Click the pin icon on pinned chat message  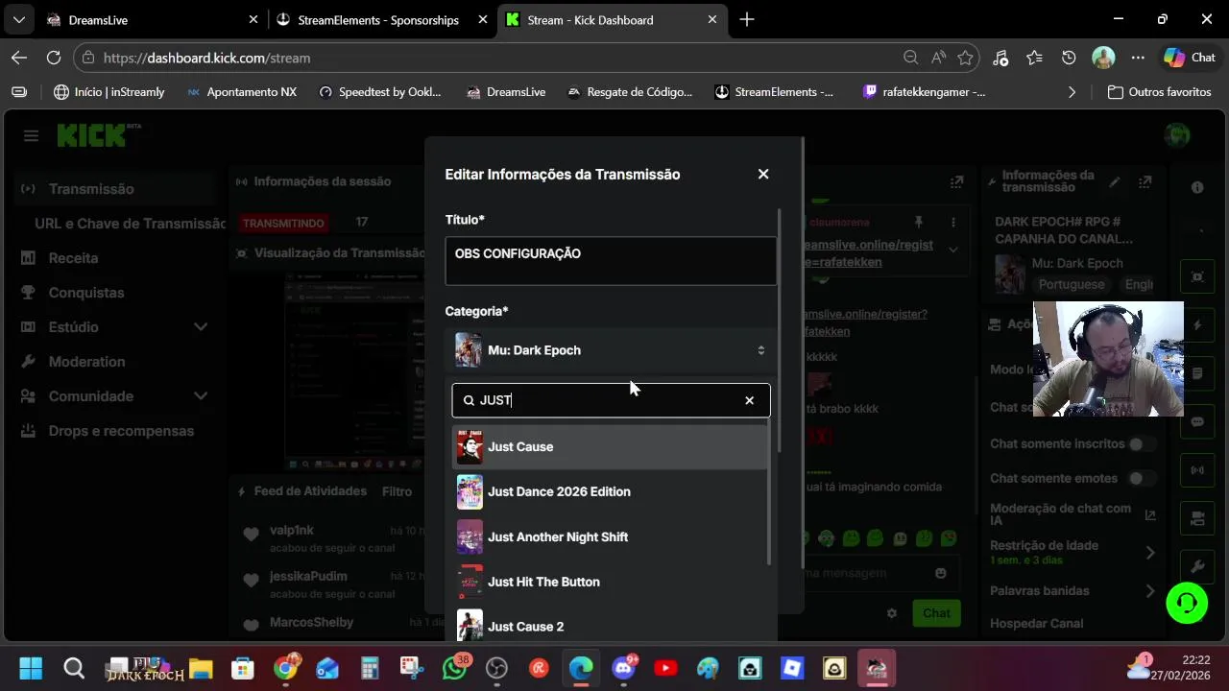[x=919, y=222]
